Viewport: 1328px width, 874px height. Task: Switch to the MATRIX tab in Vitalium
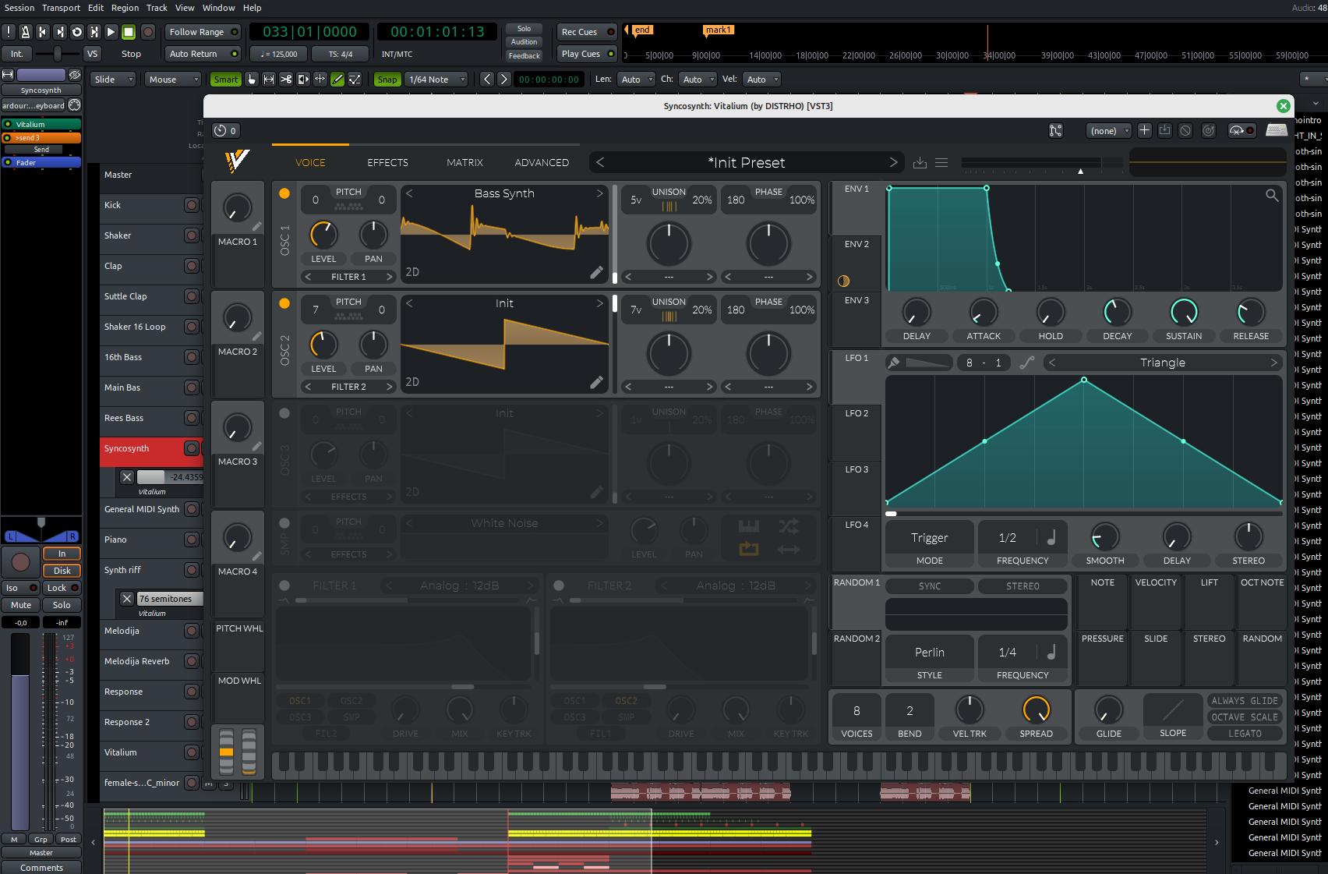pyautogui.click(x=464, y=162)
